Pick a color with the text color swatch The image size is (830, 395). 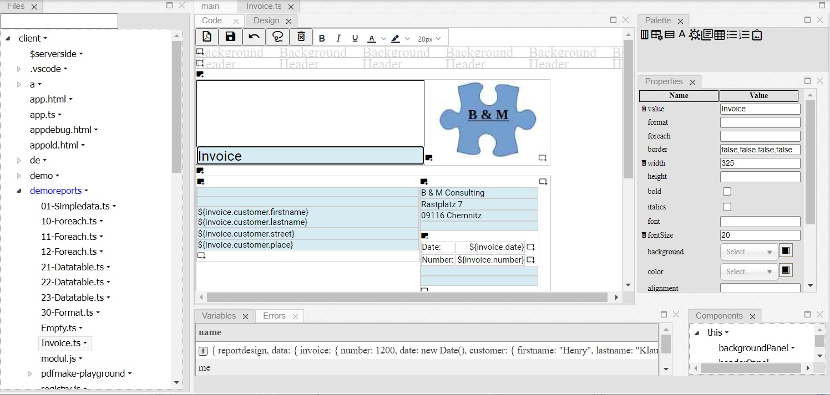pos(372,38)
